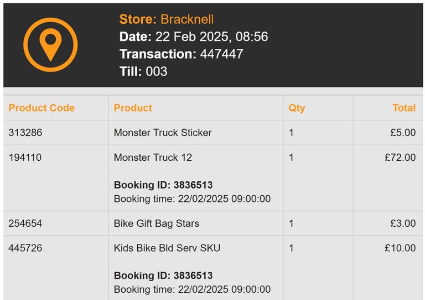Select Kids Bike Bld Serv SKU product
This screenshot has height=300, width=425.
(x=167, y=248)
